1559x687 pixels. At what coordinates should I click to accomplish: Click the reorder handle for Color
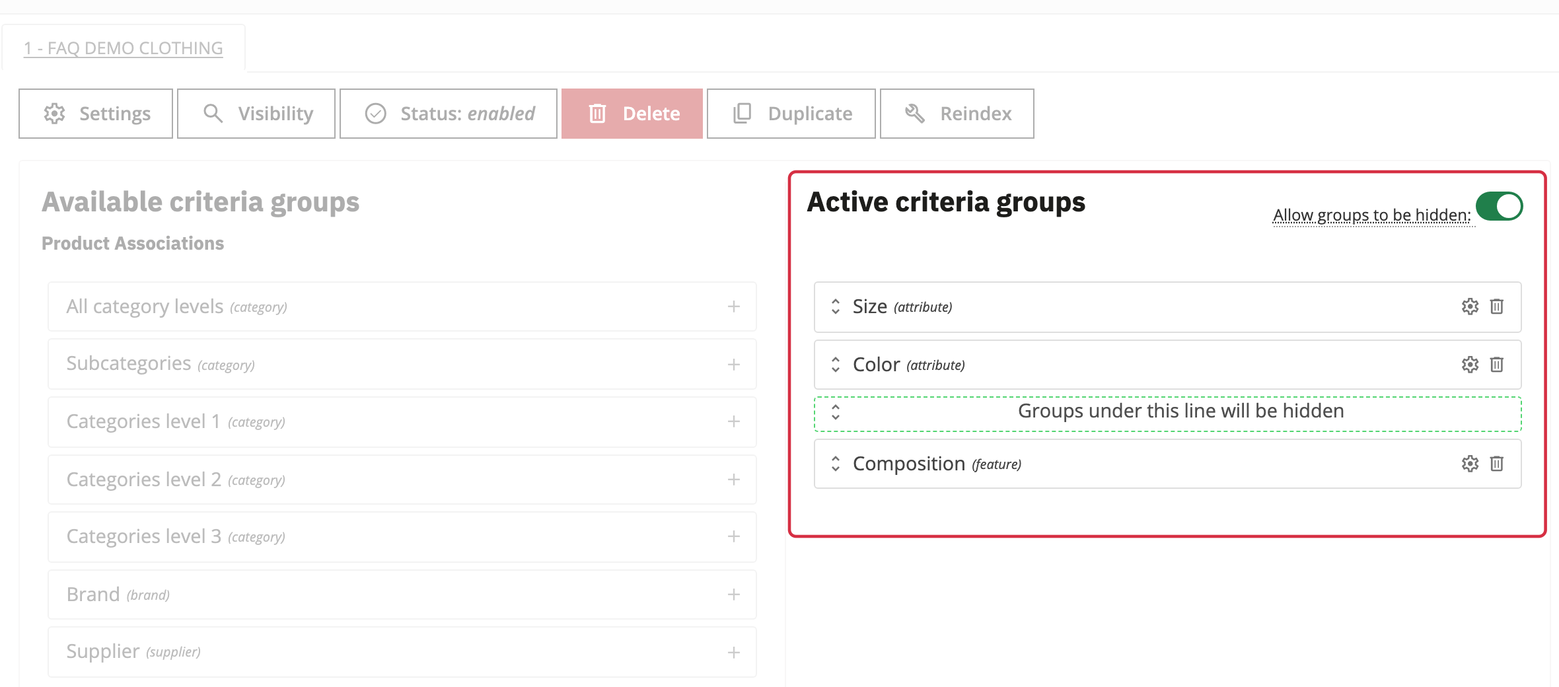coord(836,365)
